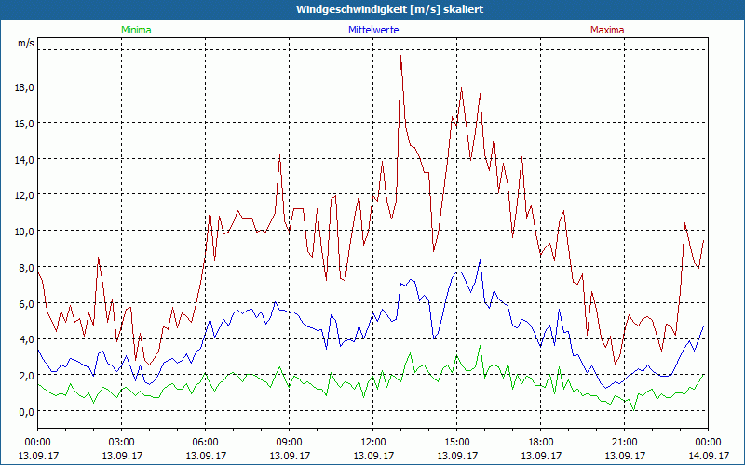
Task: Click the 12:00 time axis label
Action: [373, 443]
